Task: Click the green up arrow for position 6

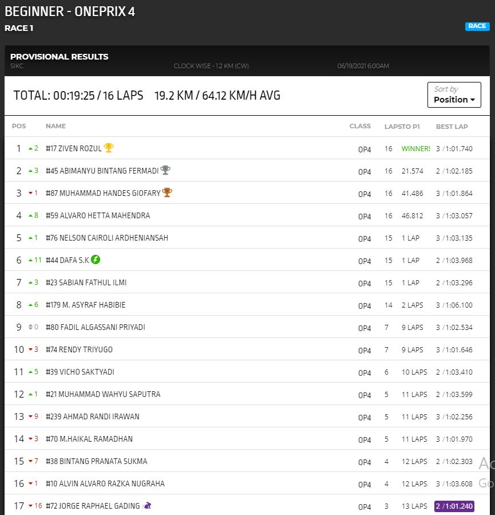Action: 30,260
